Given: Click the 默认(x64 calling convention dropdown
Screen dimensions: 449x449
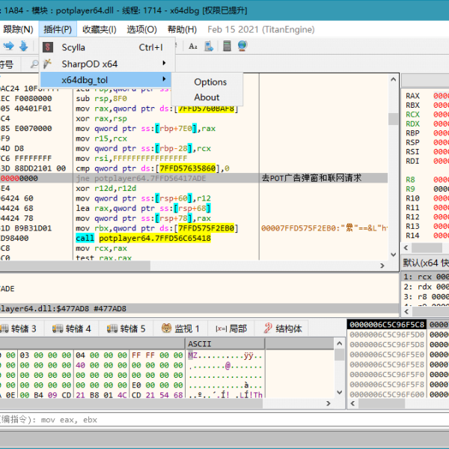Looking at the screenshot, I should pyautogui.click(x=424, y=263).
